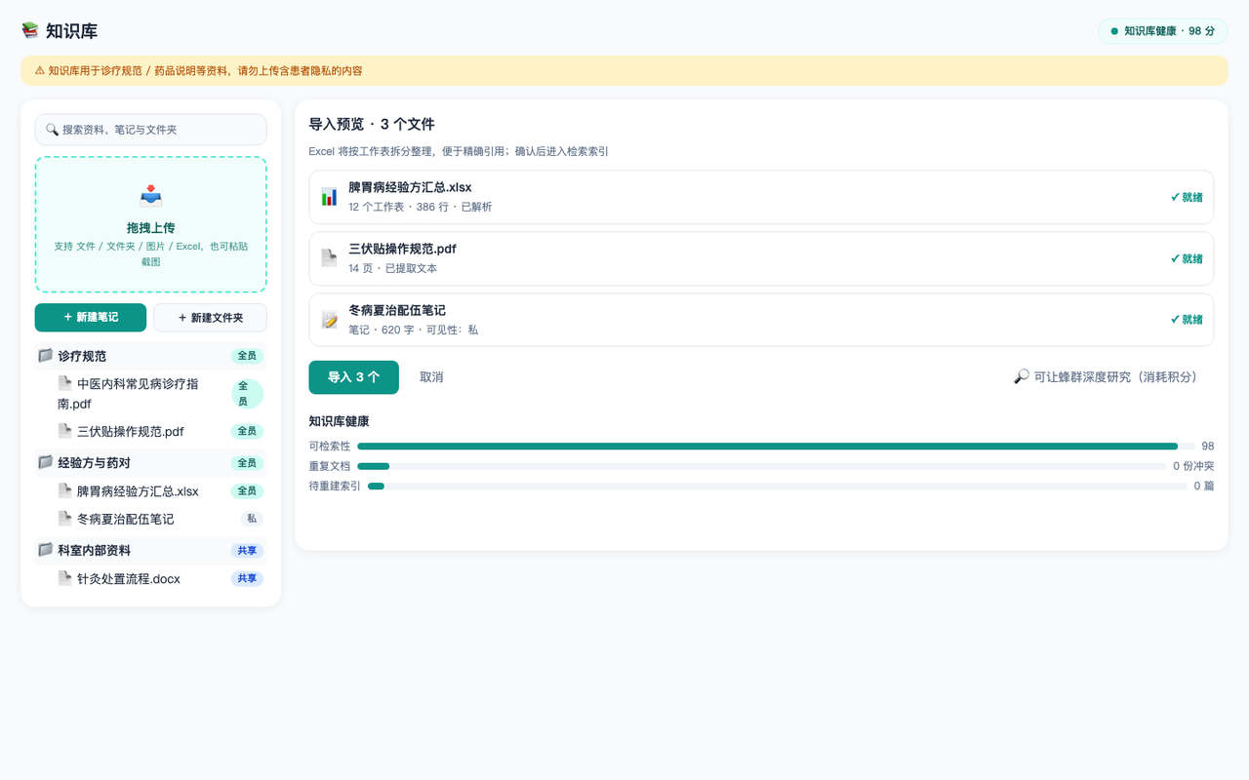Click 全员 tag on 中医内科常见病诊疗指南.pdf
Screen dimensions: 1249x780
(x=247, y=394)
